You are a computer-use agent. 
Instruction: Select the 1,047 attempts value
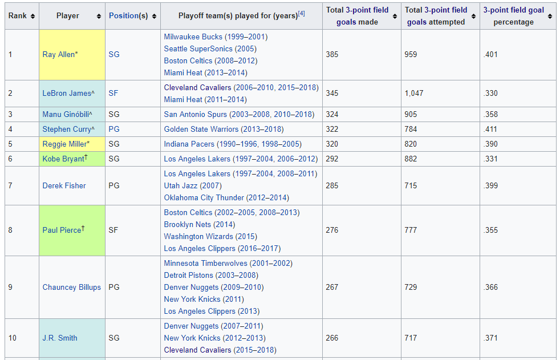coord(414,93)
